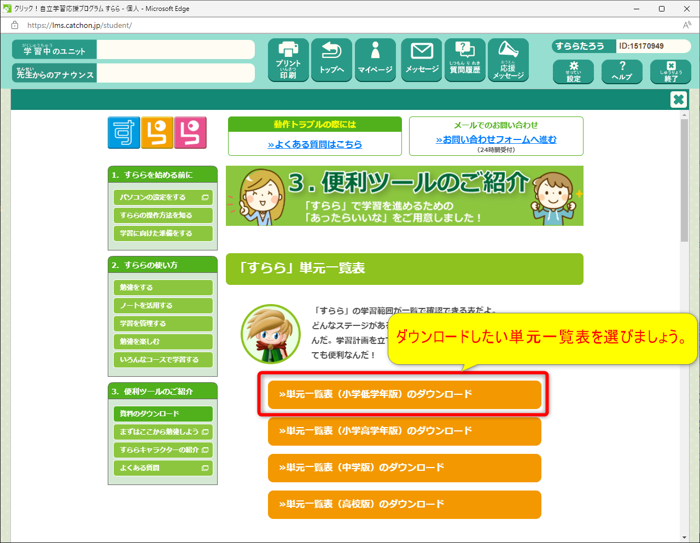Download 単元一覧表（高校版）

[404, 504]
